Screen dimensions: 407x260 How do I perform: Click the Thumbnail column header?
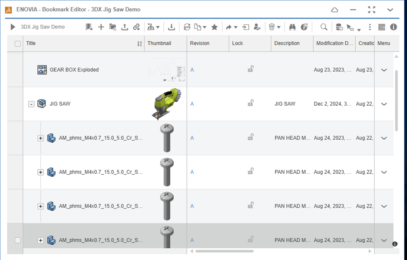166,43
